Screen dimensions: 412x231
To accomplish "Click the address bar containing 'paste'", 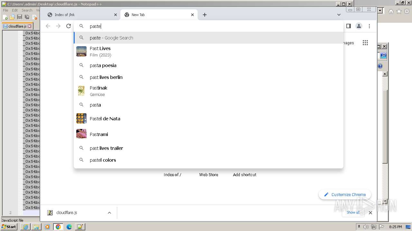I will point(209,26).
